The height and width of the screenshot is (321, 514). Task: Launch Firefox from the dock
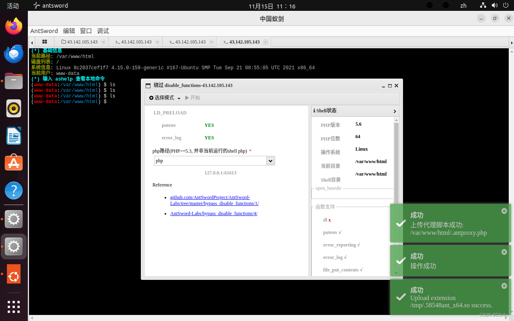(13, 26)
